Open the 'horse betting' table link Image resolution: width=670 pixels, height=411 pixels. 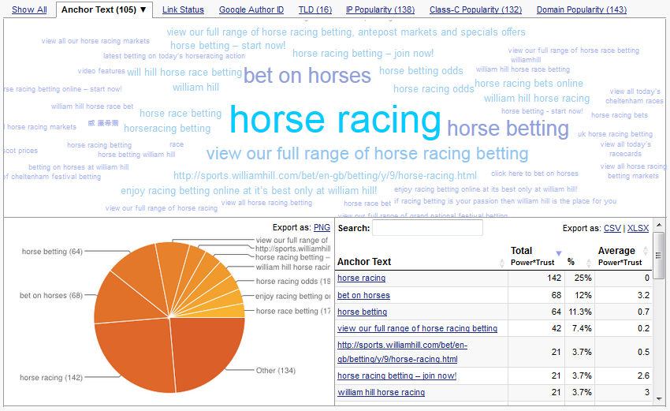tap(363, 312)
